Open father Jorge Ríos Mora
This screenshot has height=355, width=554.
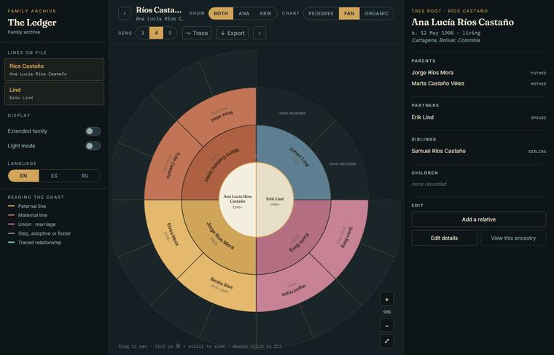pos(478,72)
